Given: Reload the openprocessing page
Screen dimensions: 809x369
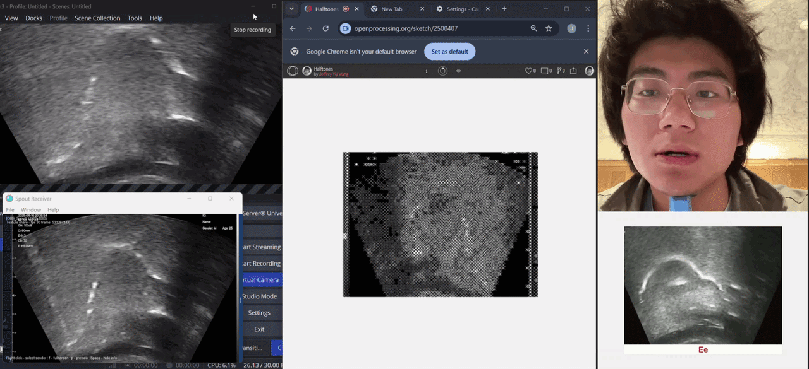Looking at the screenshot, I should click(x=325, y=28).
